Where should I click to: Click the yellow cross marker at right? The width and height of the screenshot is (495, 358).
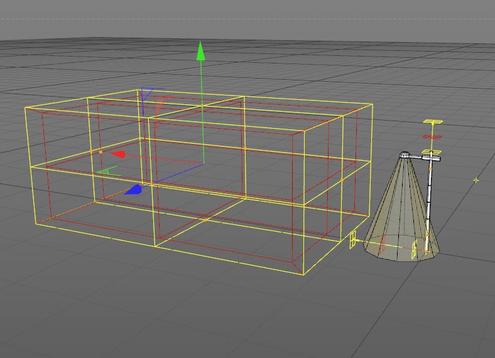(476, 181)
